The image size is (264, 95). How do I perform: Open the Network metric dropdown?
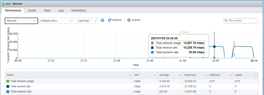point(21,21)
